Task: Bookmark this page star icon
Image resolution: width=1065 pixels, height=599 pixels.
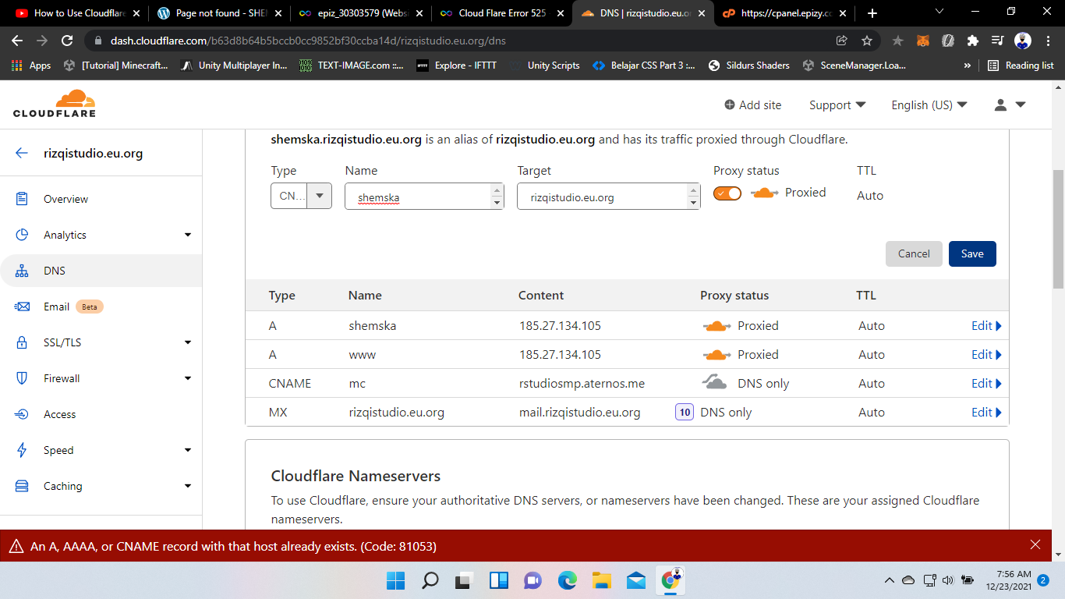Action: [x=867, y=41]
